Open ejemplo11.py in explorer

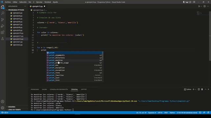[x=18, y=36]
